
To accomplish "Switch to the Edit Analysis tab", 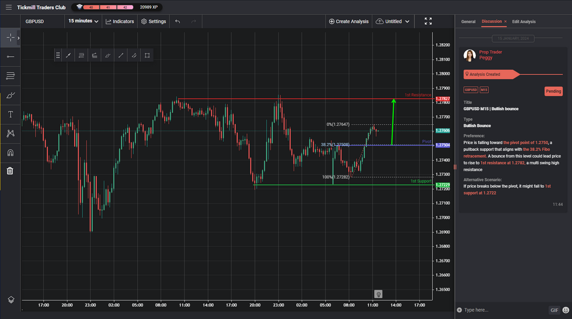I will pyautogui.click(x=524, y=21).
